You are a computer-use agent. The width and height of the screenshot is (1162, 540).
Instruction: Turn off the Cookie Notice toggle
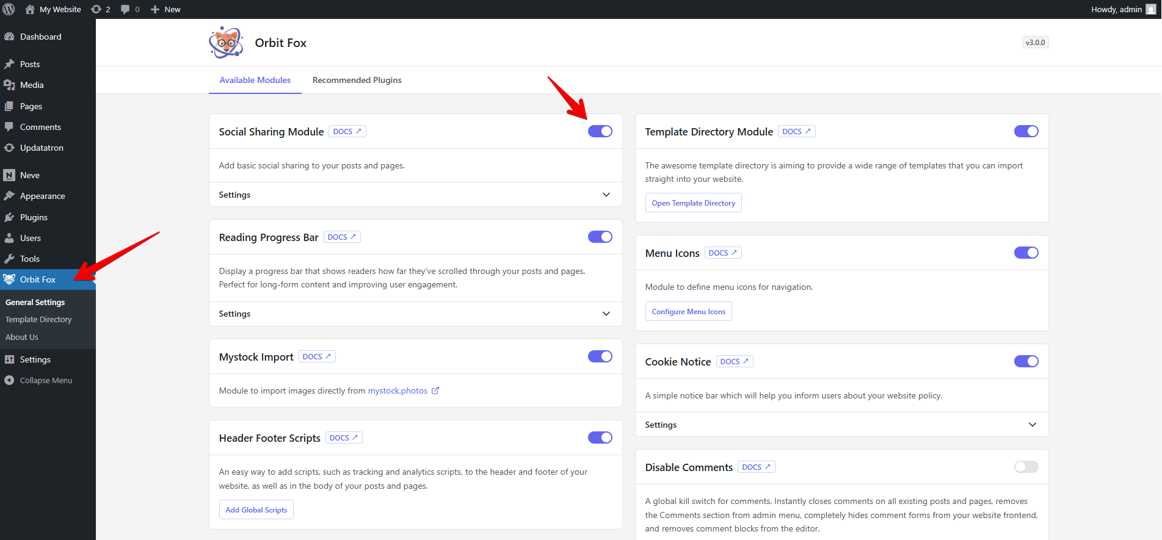[x=1026, y=361]
